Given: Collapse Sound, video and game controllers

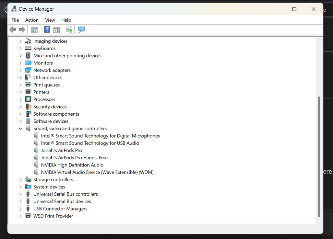Looking at the screenshot, I should pos(20,129).
